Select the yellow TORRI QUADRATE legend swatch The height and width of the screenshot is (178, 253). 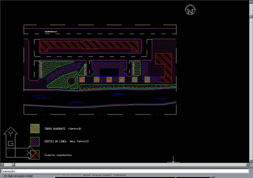tap(35, 129)
